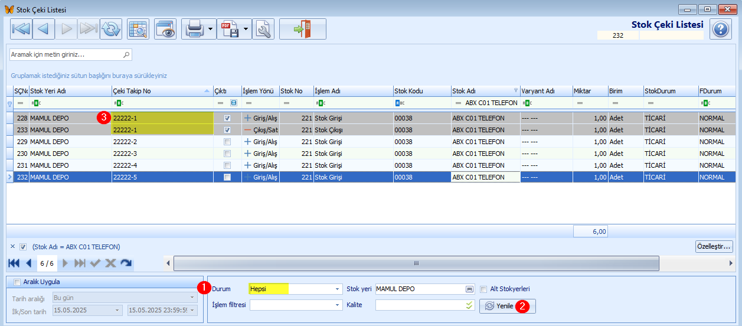This screenshot has height=326, width=742.
Task: Remove the Stok Adı filter with X
Action: tap(13, 246)
